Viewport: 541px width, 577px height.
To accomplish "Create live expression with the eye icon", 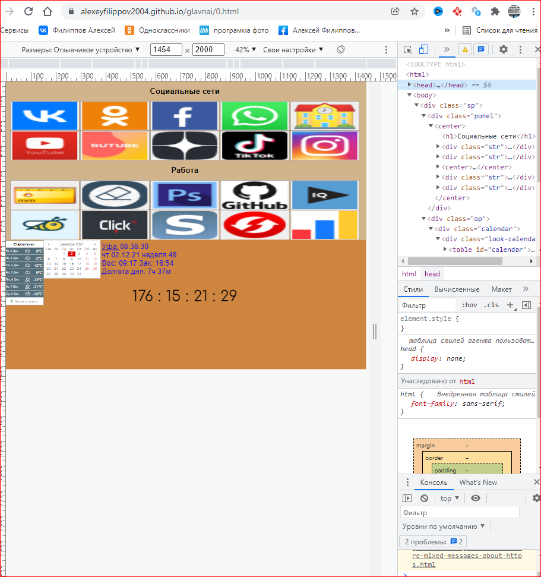I will (476, 498).
